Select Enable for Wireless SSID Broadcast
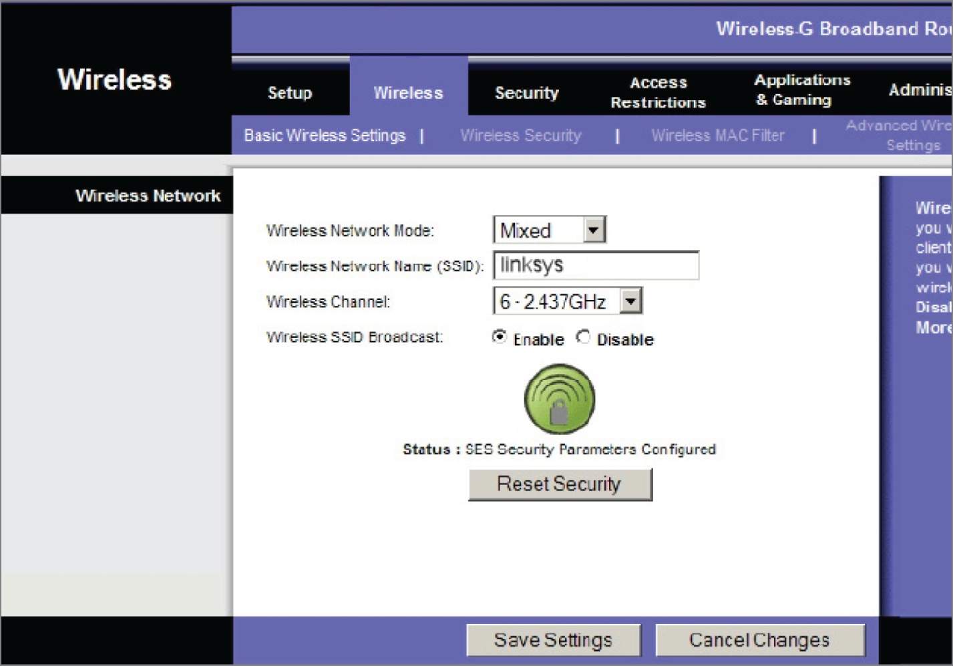Viewport: 953px width, 666px height. [x=499, y=337]
